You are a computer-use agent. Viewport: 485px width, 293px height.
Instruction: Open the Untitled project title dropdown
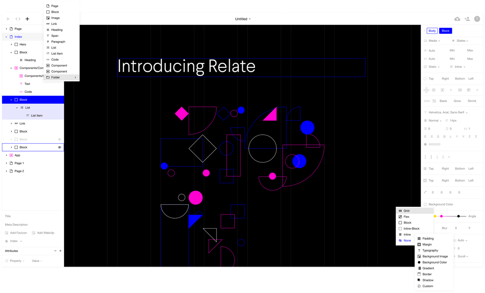click(243, 19)
